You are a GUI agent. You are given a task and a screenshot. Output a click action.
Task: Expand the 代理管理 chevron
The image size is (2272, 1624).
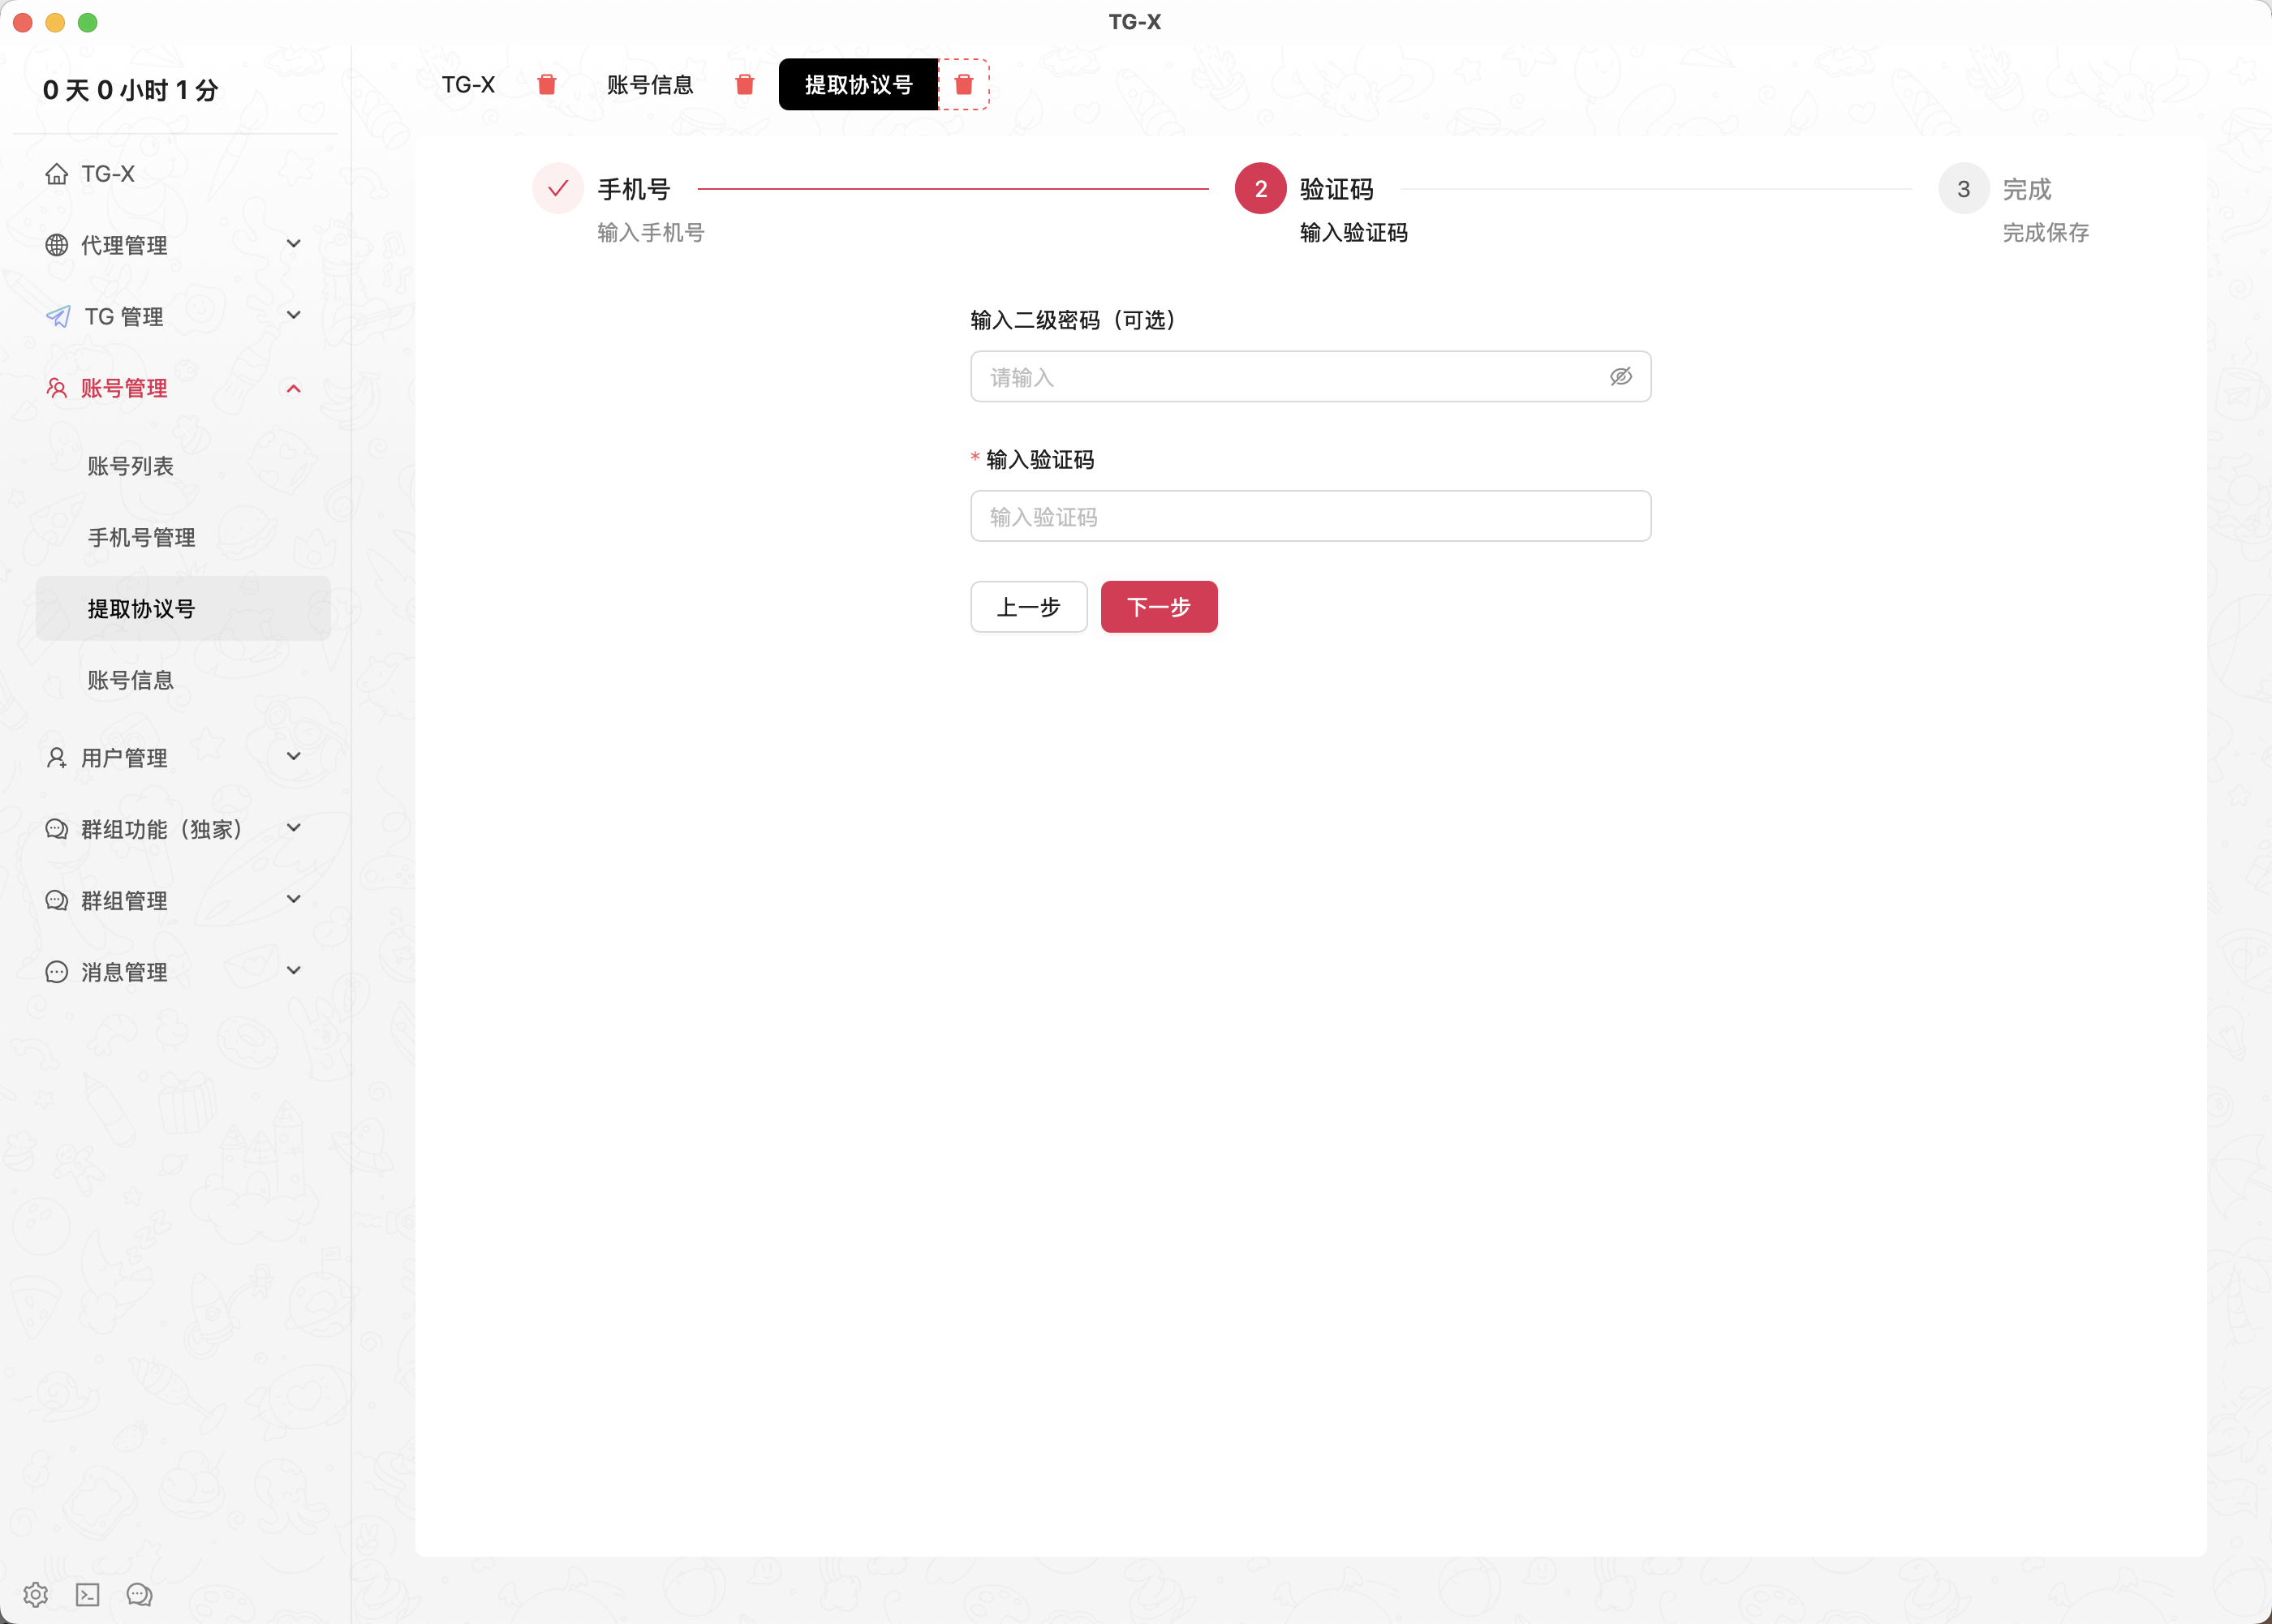(x=294, y=244)
